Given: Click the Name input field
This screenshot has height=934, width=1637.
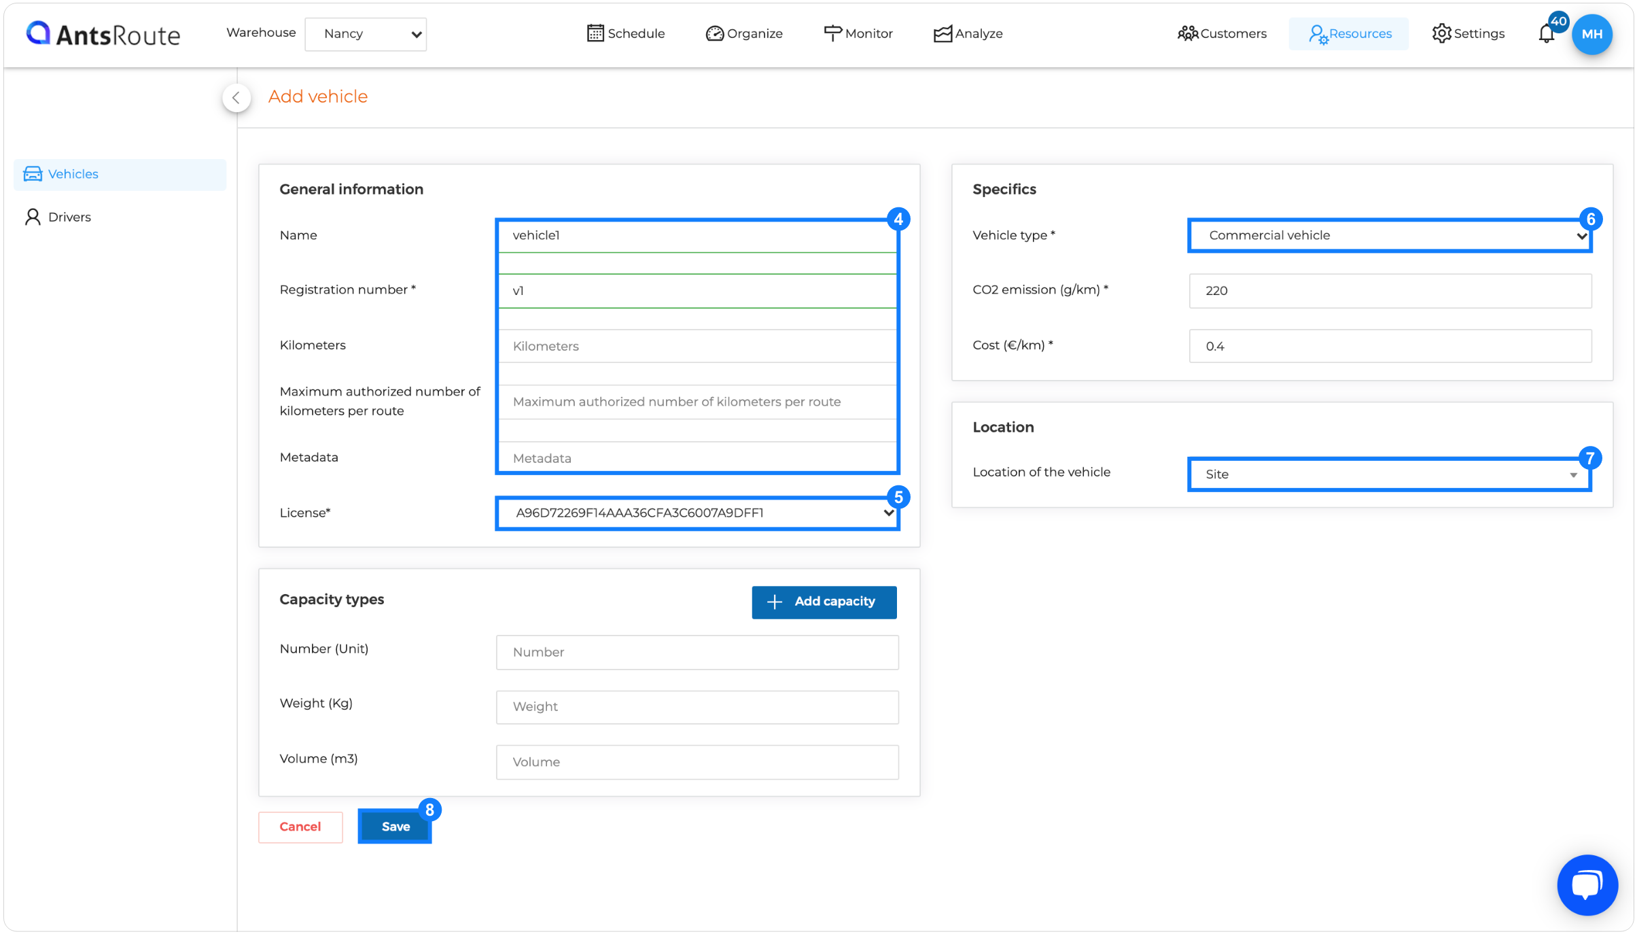Looking at the screenshot, I should click(x=697, y=236).
